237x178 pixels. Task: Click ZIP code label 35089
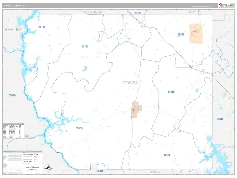pyautogui.click(x=171, y=92)
